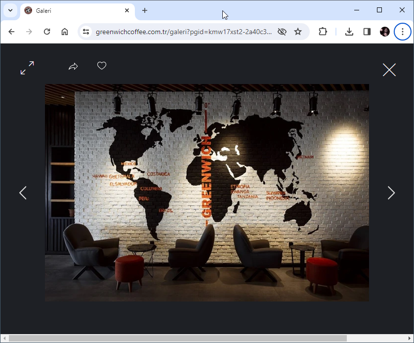The image size is (414, 343).
Task: Minimize the browser window
Action: tap(357, 10)
